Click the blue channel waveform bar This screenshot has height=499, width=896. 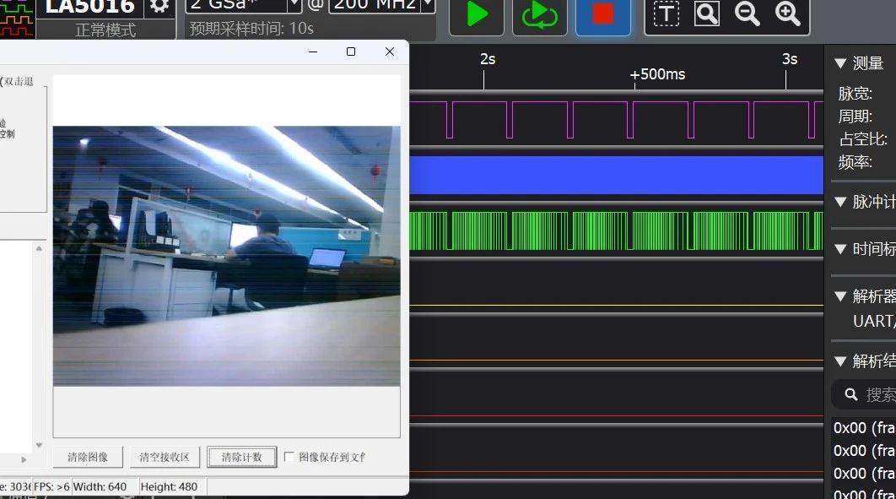click(x=616, y=175)
